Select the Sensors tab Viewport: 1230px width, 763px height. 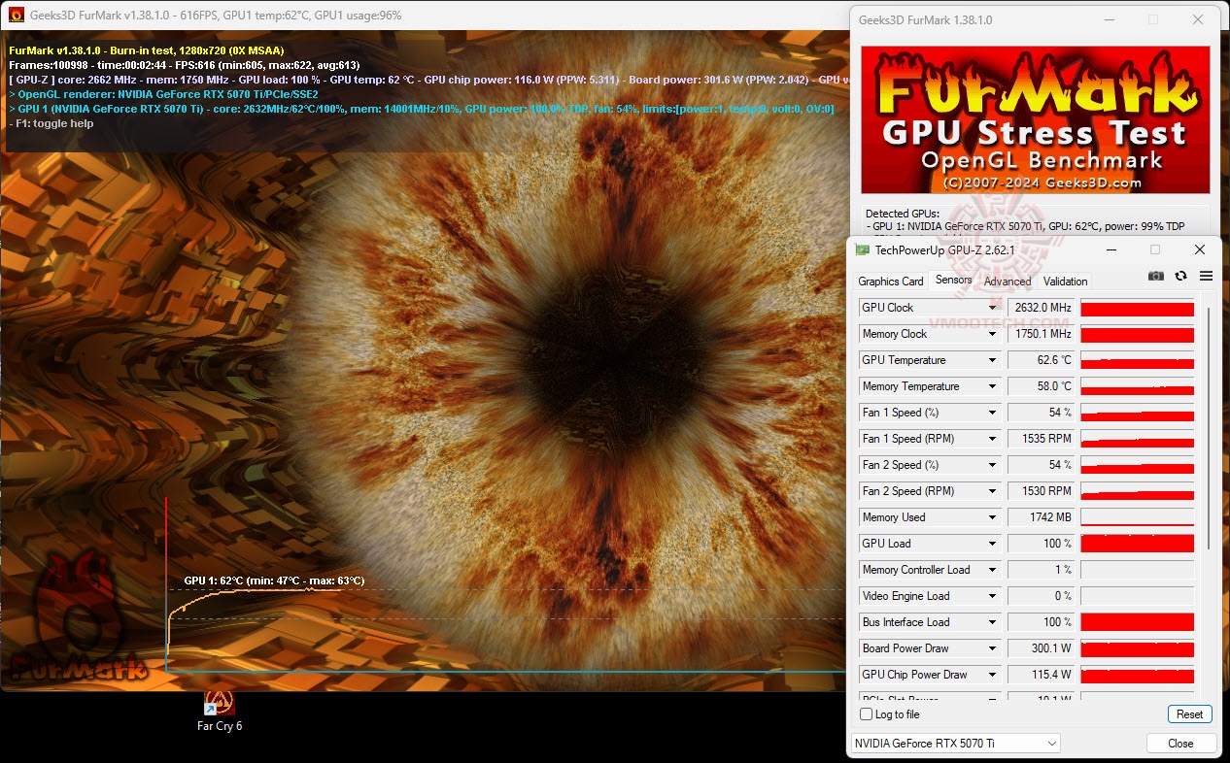coord(953,280)
